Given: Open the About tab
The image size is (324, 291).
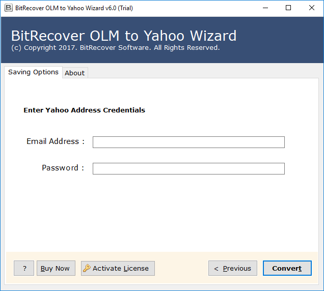Looking at the screenshot, I should click(x=75, y=73).
